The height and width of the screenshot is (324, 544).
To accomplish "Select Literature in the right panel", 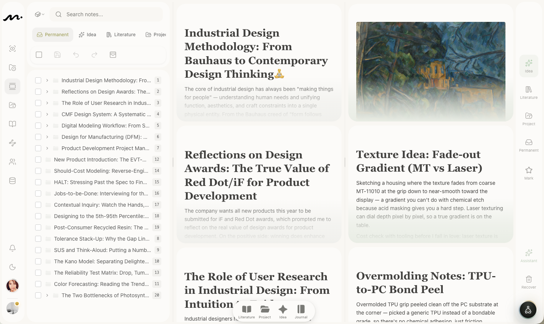I will (529, 92).
